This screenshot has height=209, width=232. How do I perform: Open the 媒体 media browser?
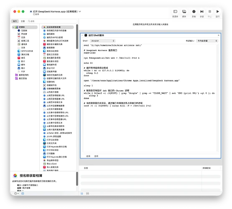[184, 12]
